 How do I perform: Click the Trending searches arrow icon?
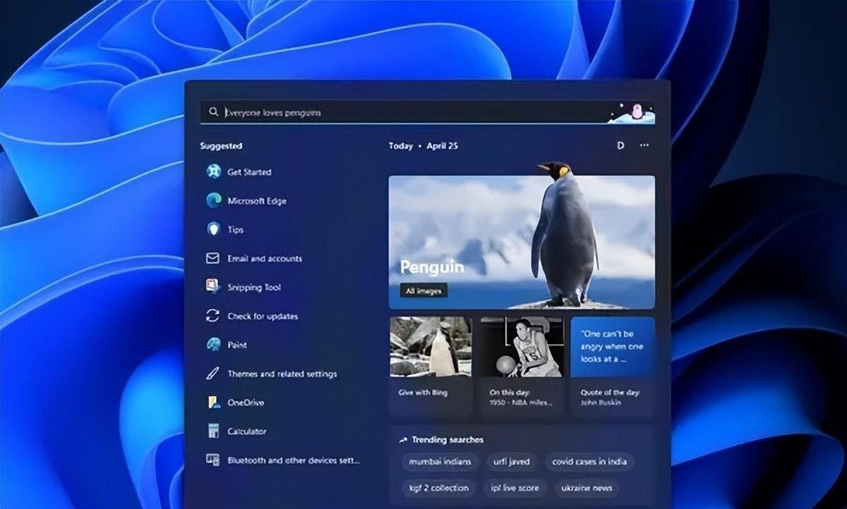pos(403,440)
